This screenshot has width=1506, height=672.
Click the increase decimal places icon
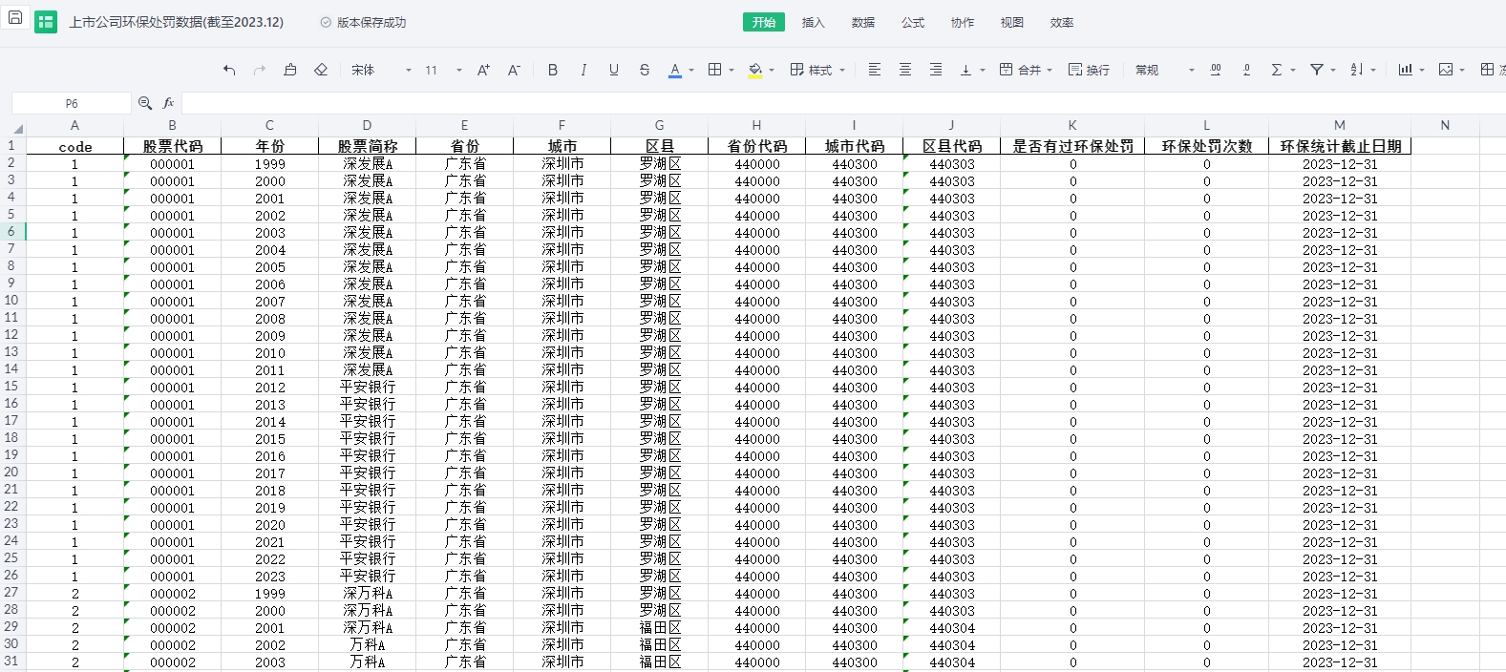pyautogui.click(x=1215, y=70)
